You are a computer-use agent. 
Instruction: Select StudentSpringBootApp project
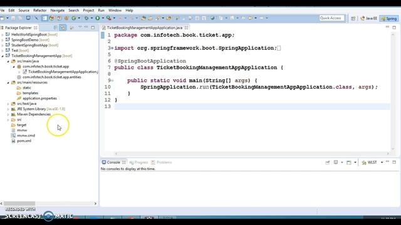pyautogui.click(x=32, y=45)
